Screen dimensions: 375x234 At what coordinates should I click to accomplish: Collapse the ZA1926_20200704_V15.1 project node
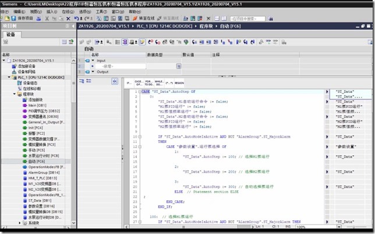pyautogui.click(x=4, y=60)
